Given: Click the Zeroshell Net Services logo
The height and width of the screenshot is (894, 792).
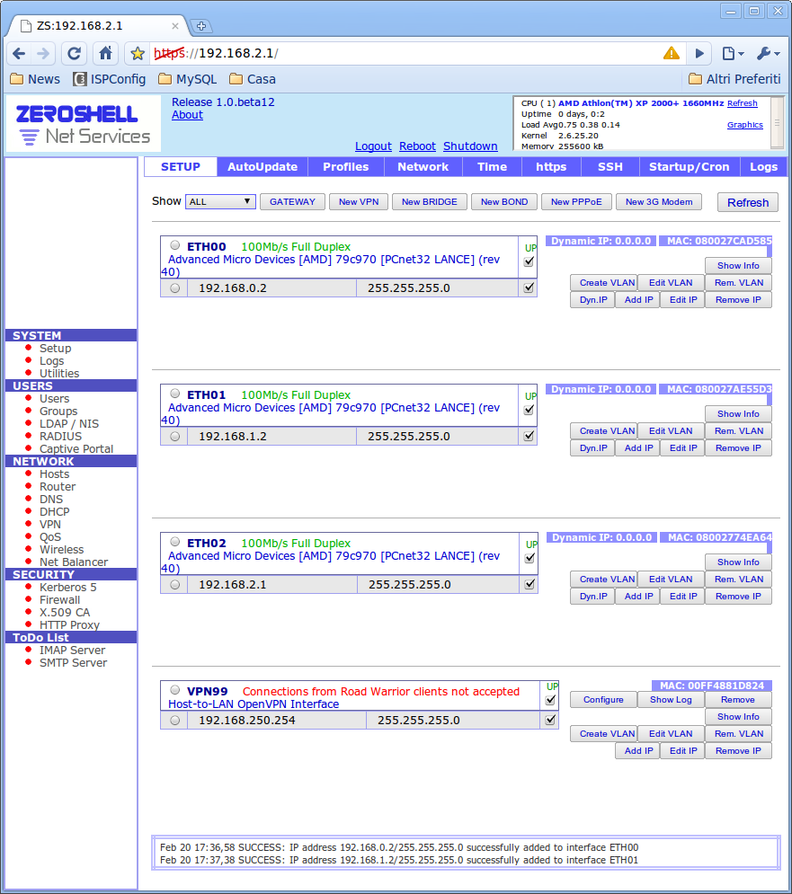Looking at the screenshot, I should pos(84,124).
